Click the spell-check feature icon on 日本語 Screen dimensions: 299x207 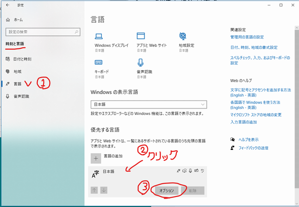202,171
